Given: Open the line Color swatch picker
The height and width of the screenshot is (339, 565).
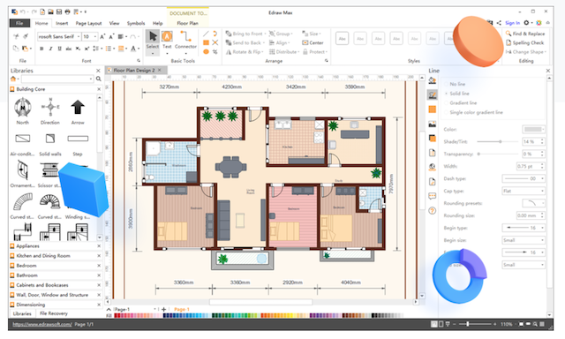Looking at the screenshot, I should coord(533,129).
